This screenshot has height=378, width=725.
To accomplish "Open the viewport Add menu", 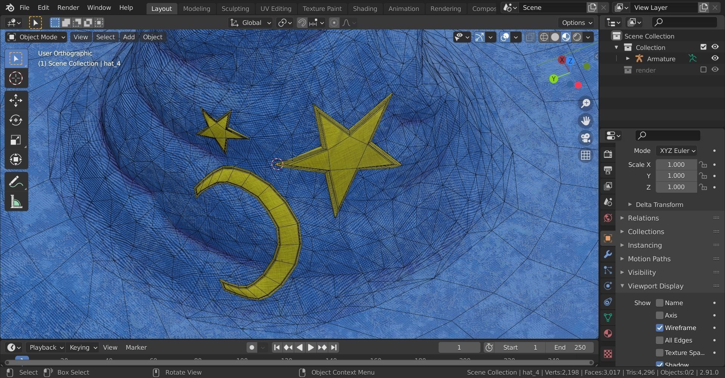I will point(129,37).
